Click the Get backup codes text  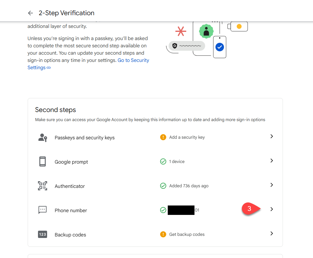pyautogui.click(x=187, y=234)
